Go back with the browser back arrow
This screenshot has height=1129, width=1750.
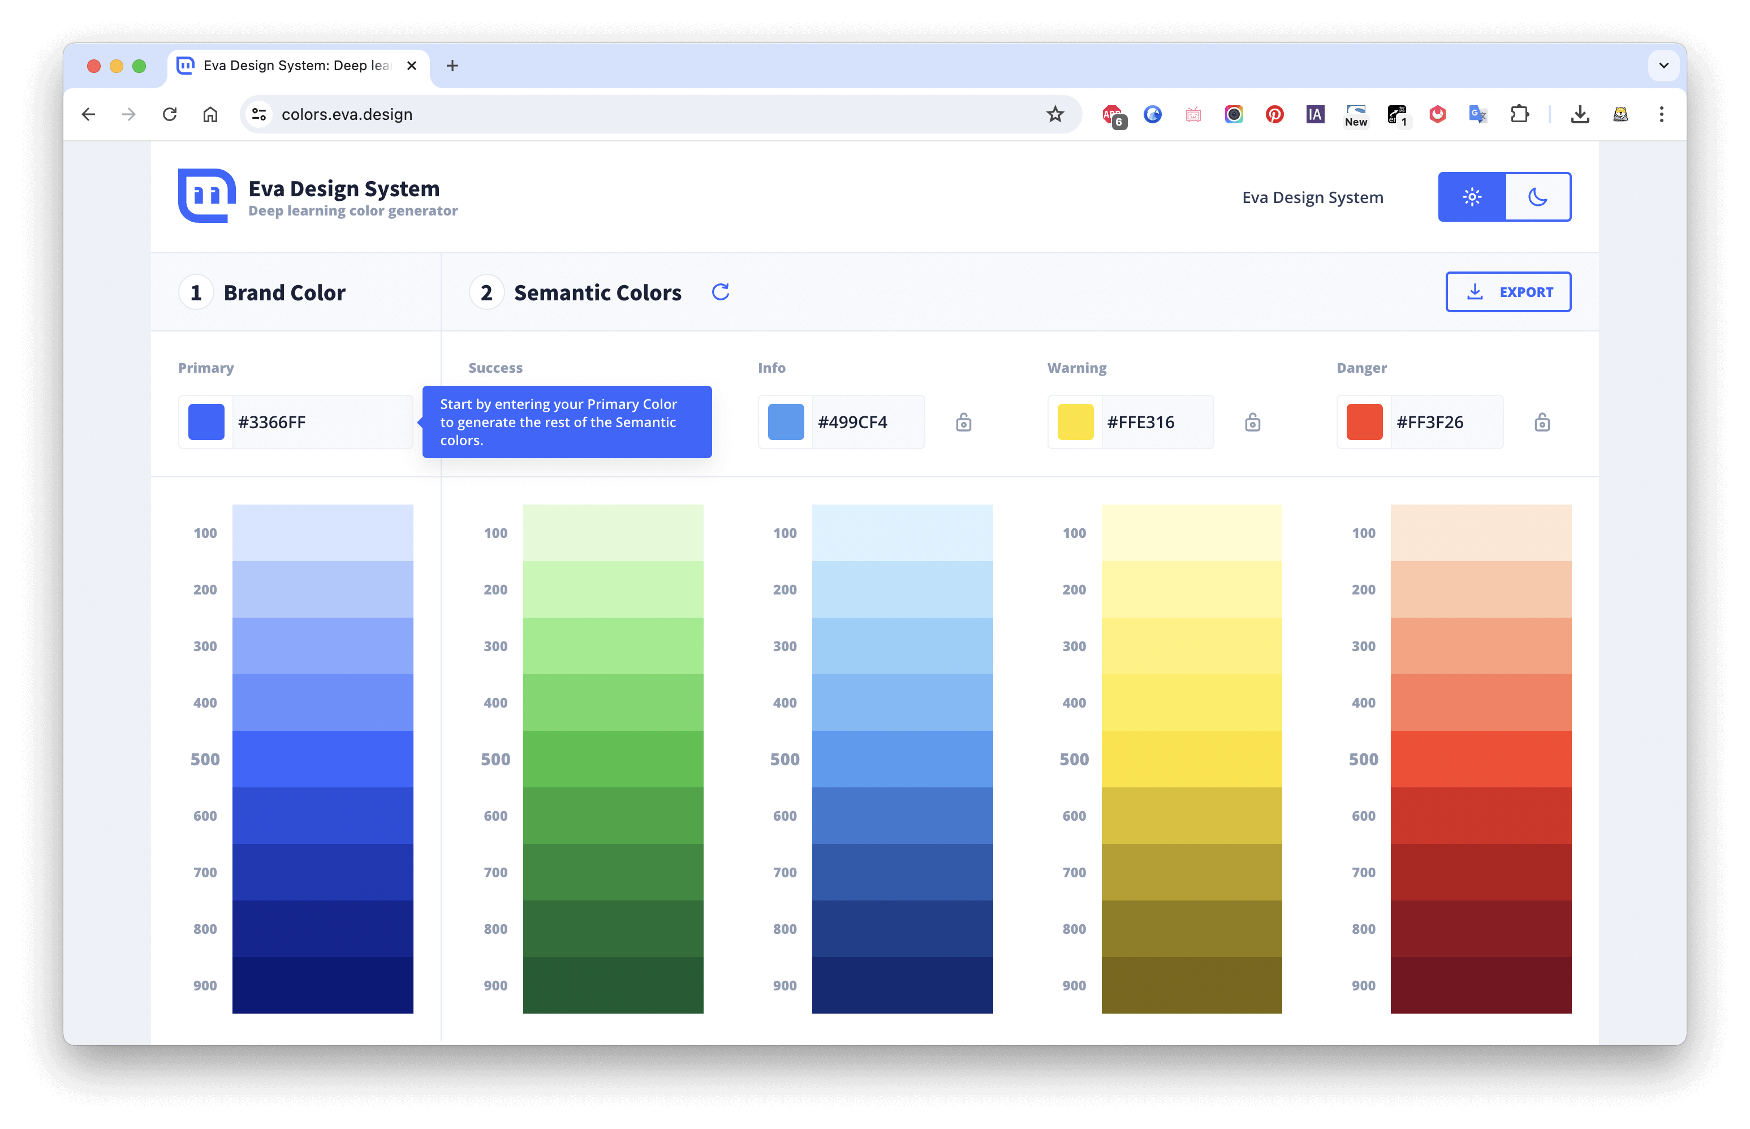point(89,114)
